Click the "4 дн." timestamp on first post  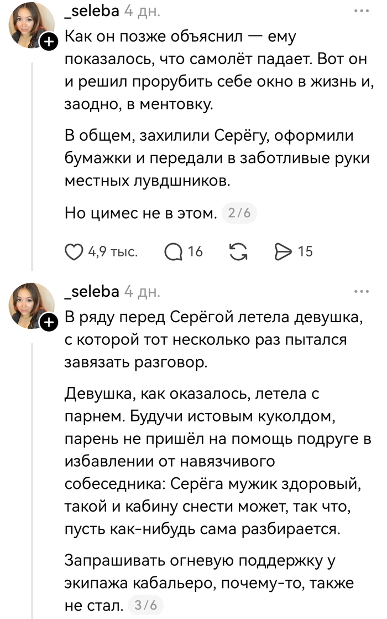pos(143,10)
